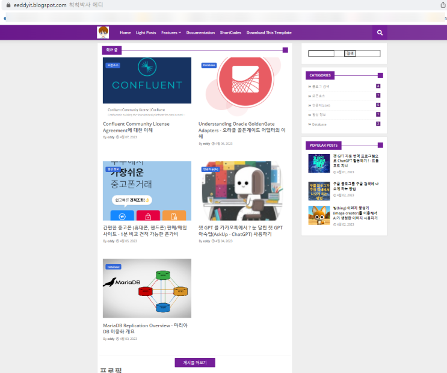Click the date 4월 07, 2023
447x373 pixels.
[128, 137]
